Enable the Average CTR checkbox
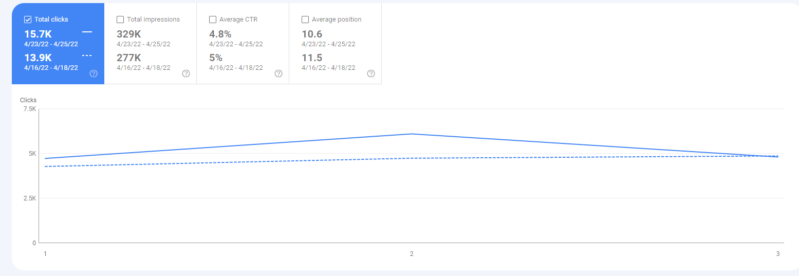The image size is (799, 276). click(x=213, y=20)
